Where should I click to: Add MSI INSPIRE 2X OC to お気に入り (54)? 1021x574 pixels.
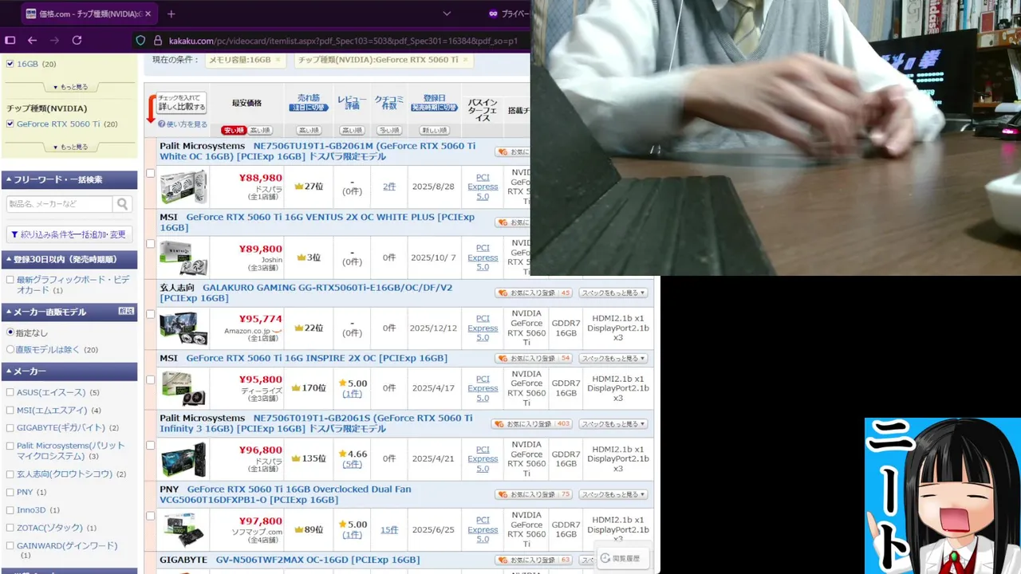click(x=534, y=358)
